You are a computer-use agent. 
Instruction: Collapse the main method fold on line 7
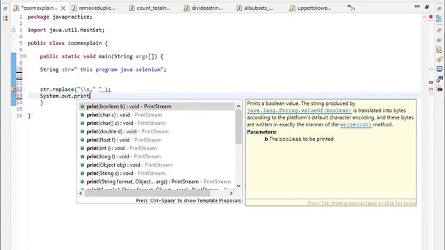[x=25, y=56]
